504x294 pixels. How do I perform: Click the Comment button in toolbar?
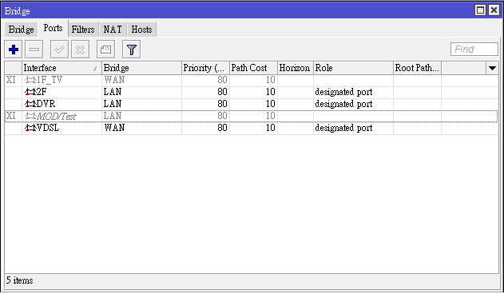pos(105,50)
